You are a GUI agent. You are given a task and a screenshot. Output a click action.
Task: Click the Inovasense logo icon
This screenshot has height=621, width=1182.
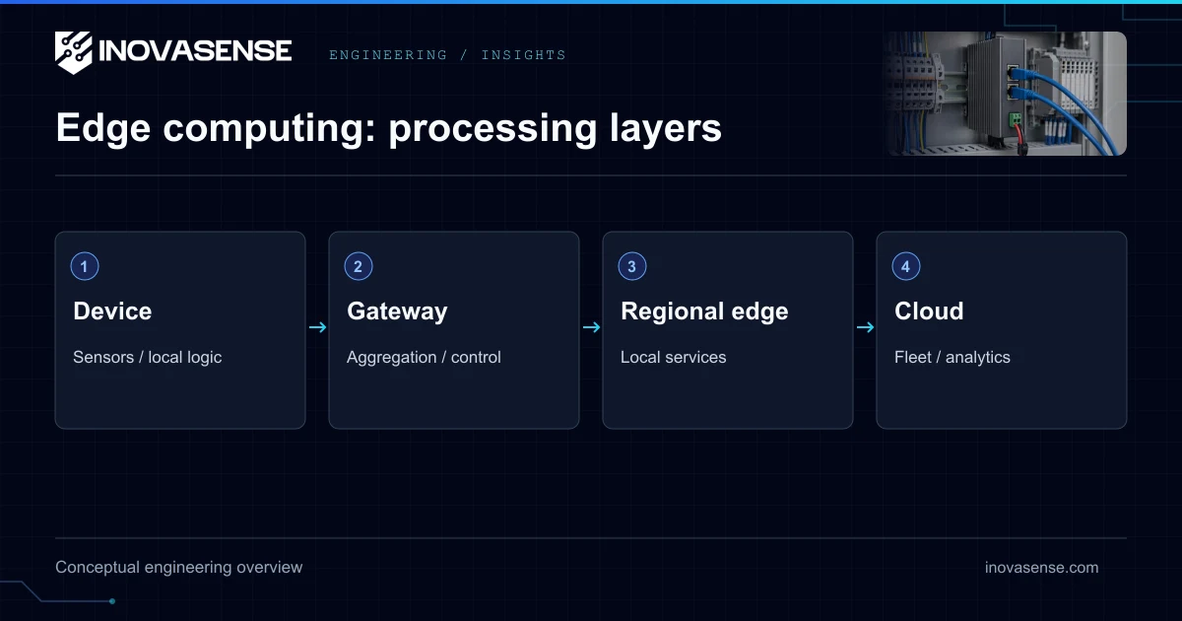click(x=74, y=52)
